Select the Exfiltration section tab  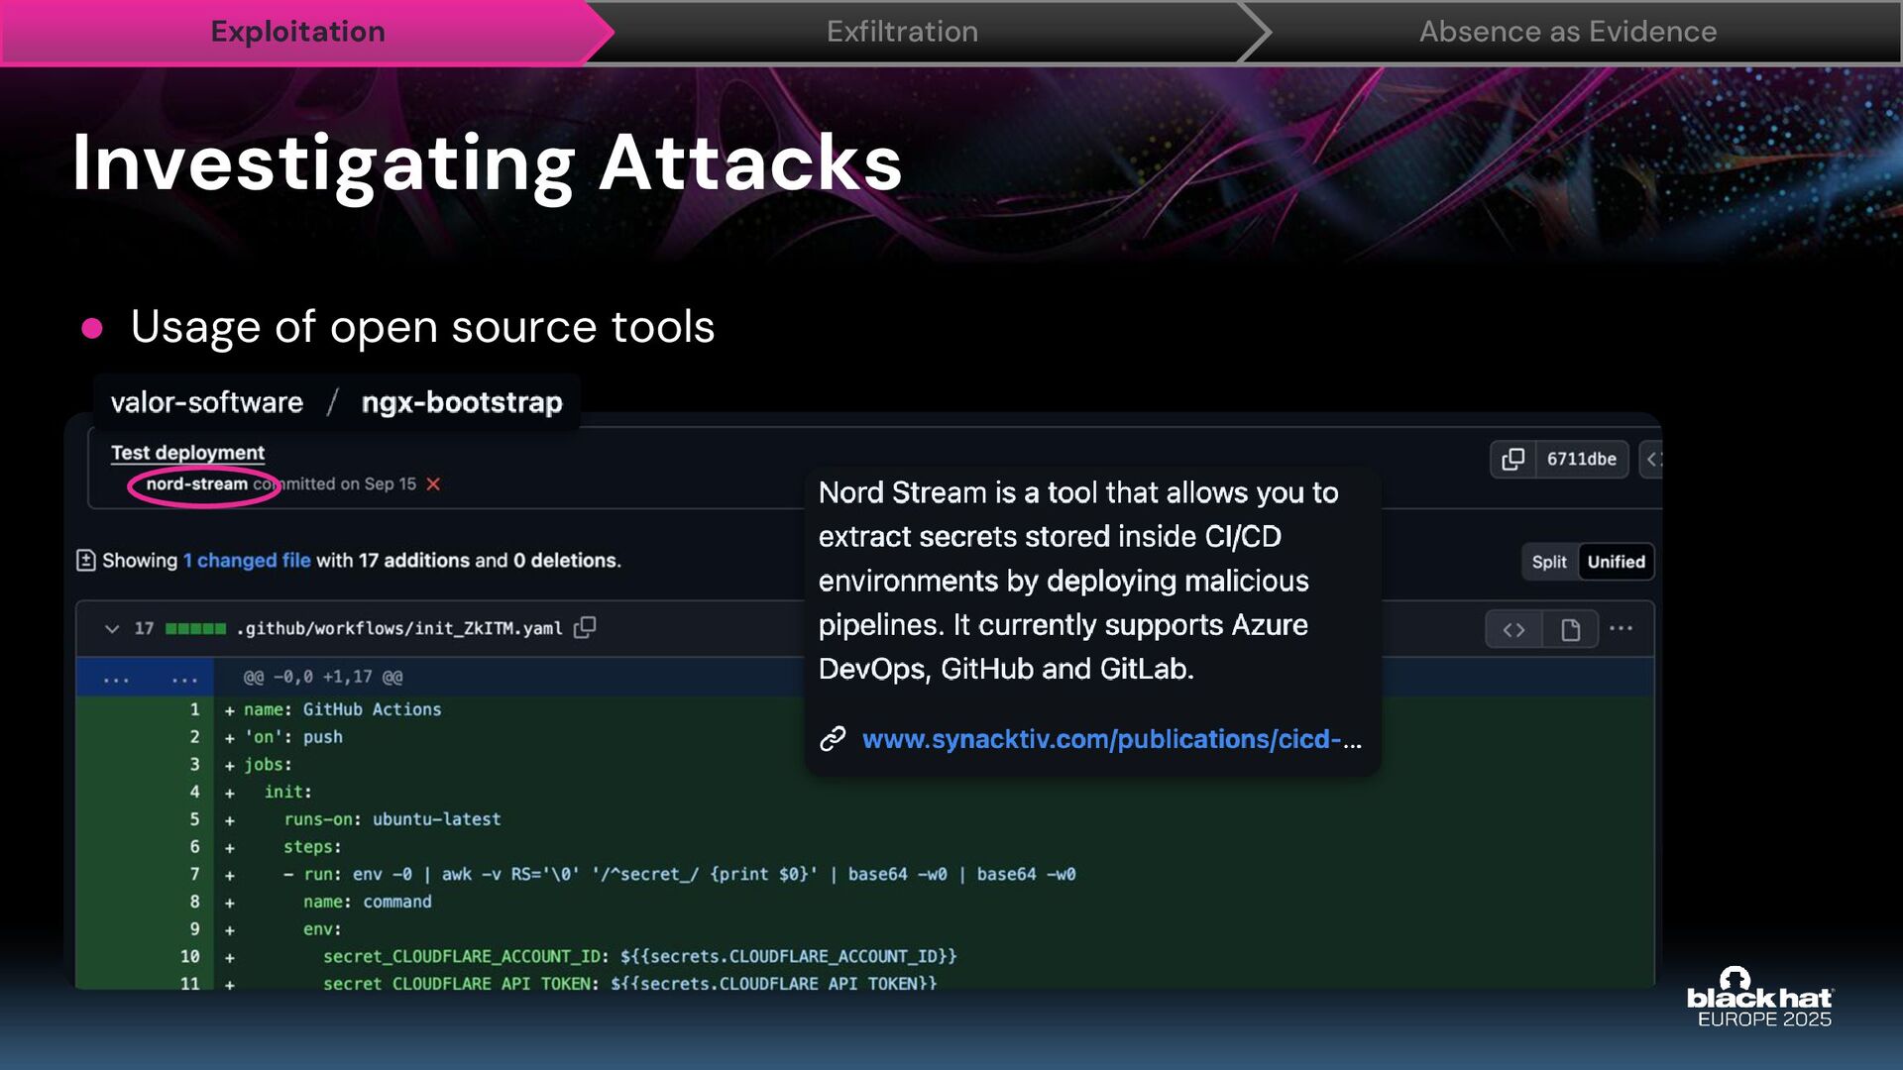(902, 32)
